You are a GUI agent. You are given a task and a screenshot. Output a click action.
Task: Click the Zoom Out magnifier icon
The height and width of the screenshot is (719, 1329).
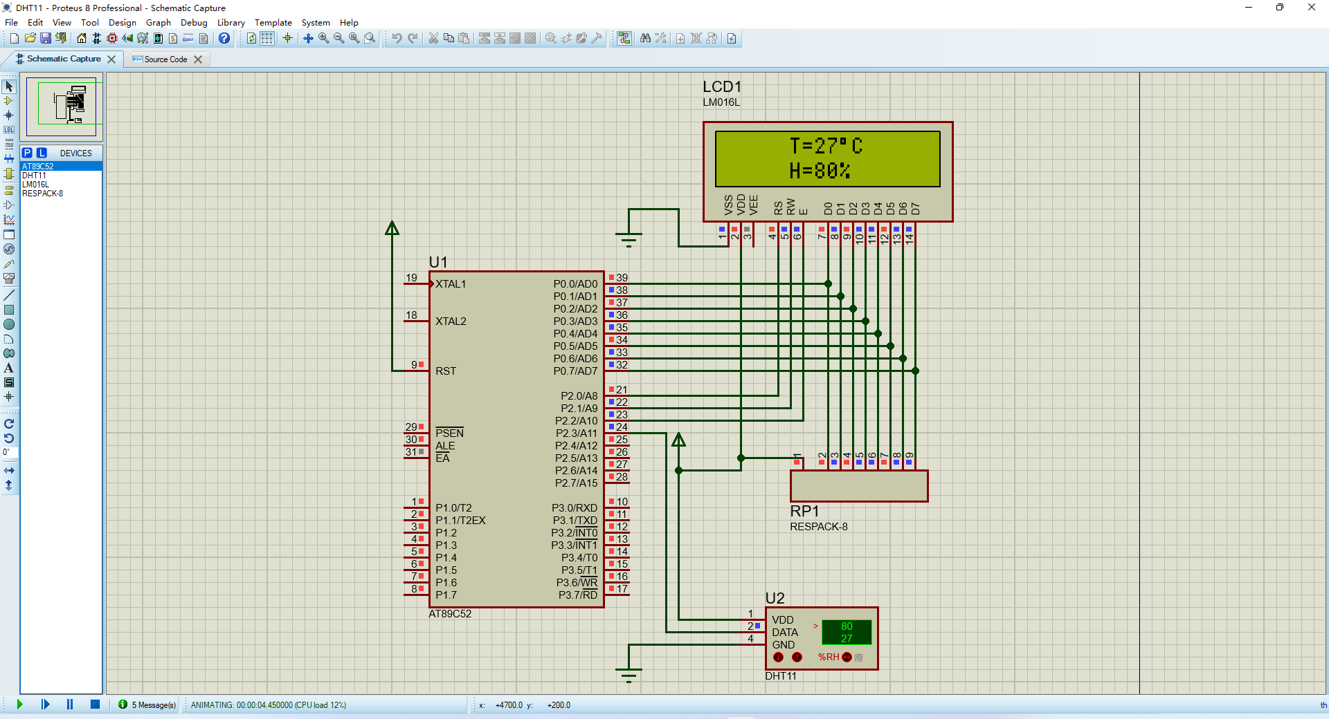click(x=338, y=38)
